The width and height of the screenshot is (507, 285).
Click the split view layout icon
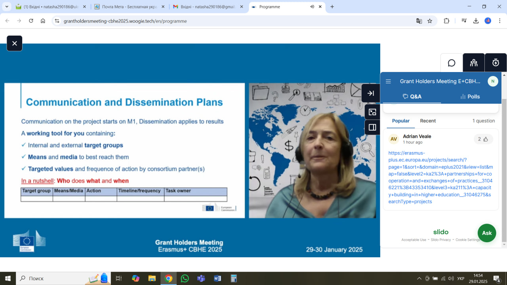[372, 127]
